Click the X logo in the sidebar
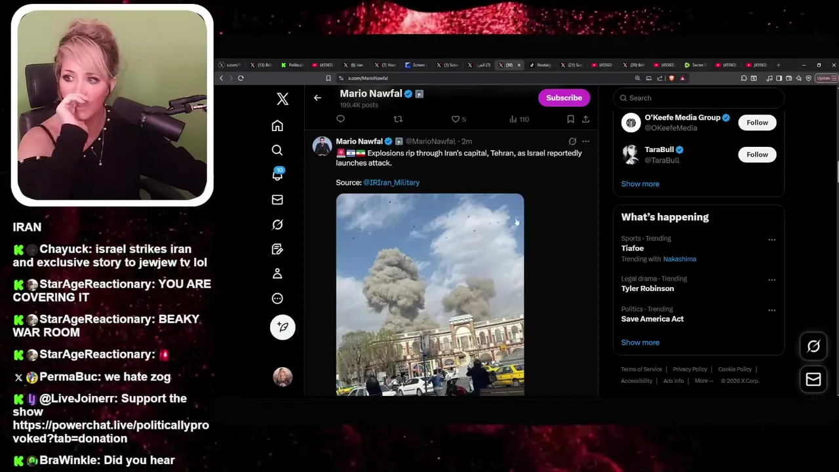The image size is (839, 472). coord(283,98)
